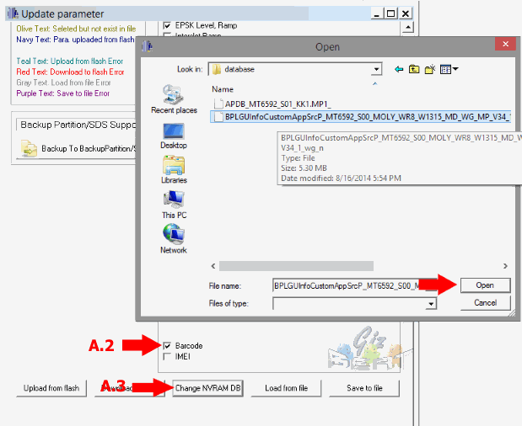Create a new folder in database
The image size is (522, 426).
coord(429,69)
